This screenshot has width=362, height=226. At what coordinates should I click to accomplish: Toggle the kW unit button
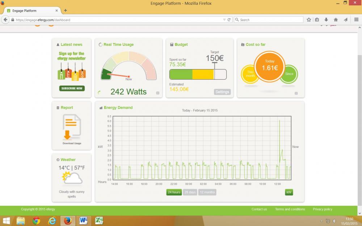pyautogui.click(x=289, y=192)
